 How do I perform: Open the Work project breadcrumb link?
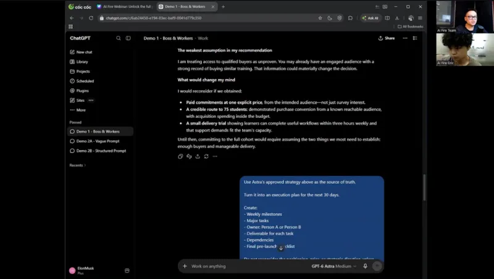click(203, 38)
